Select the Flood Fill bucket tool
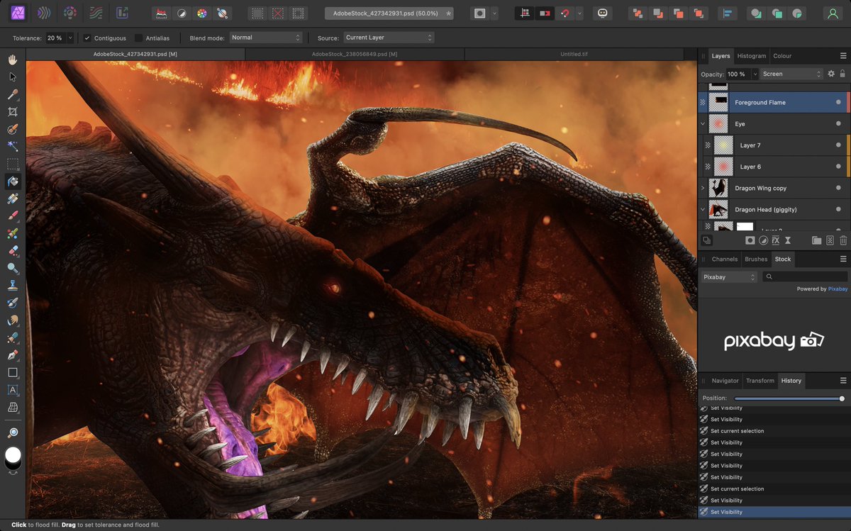Screen dimensions: 851x531 12,181
